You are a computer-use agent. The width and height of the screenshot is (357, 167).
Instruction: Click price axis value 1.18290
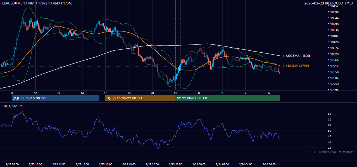pyautogui.click(x=334, y=24)
